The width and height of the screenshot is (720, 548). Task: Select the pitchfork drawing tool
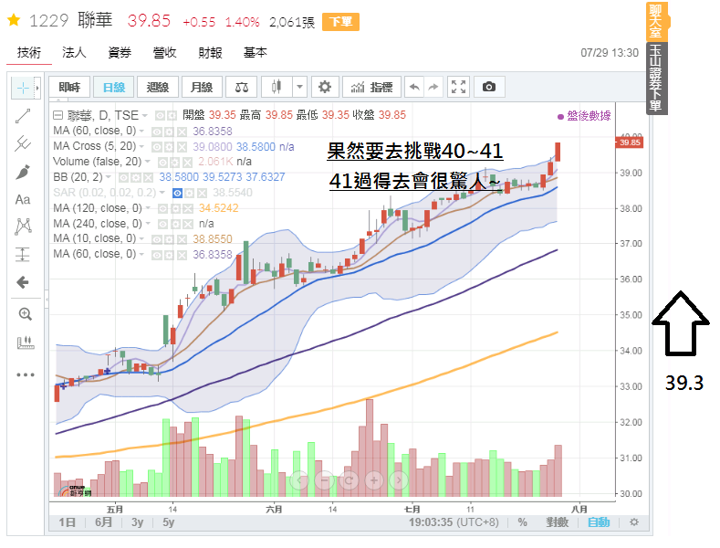[23, 144]
